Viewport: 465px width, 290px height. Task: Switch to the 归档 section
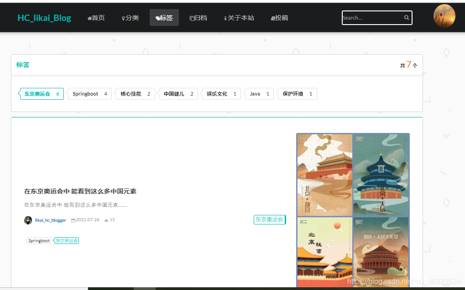[x=198, y=17]
